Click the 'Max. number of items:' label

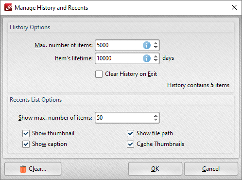[64, 45]
